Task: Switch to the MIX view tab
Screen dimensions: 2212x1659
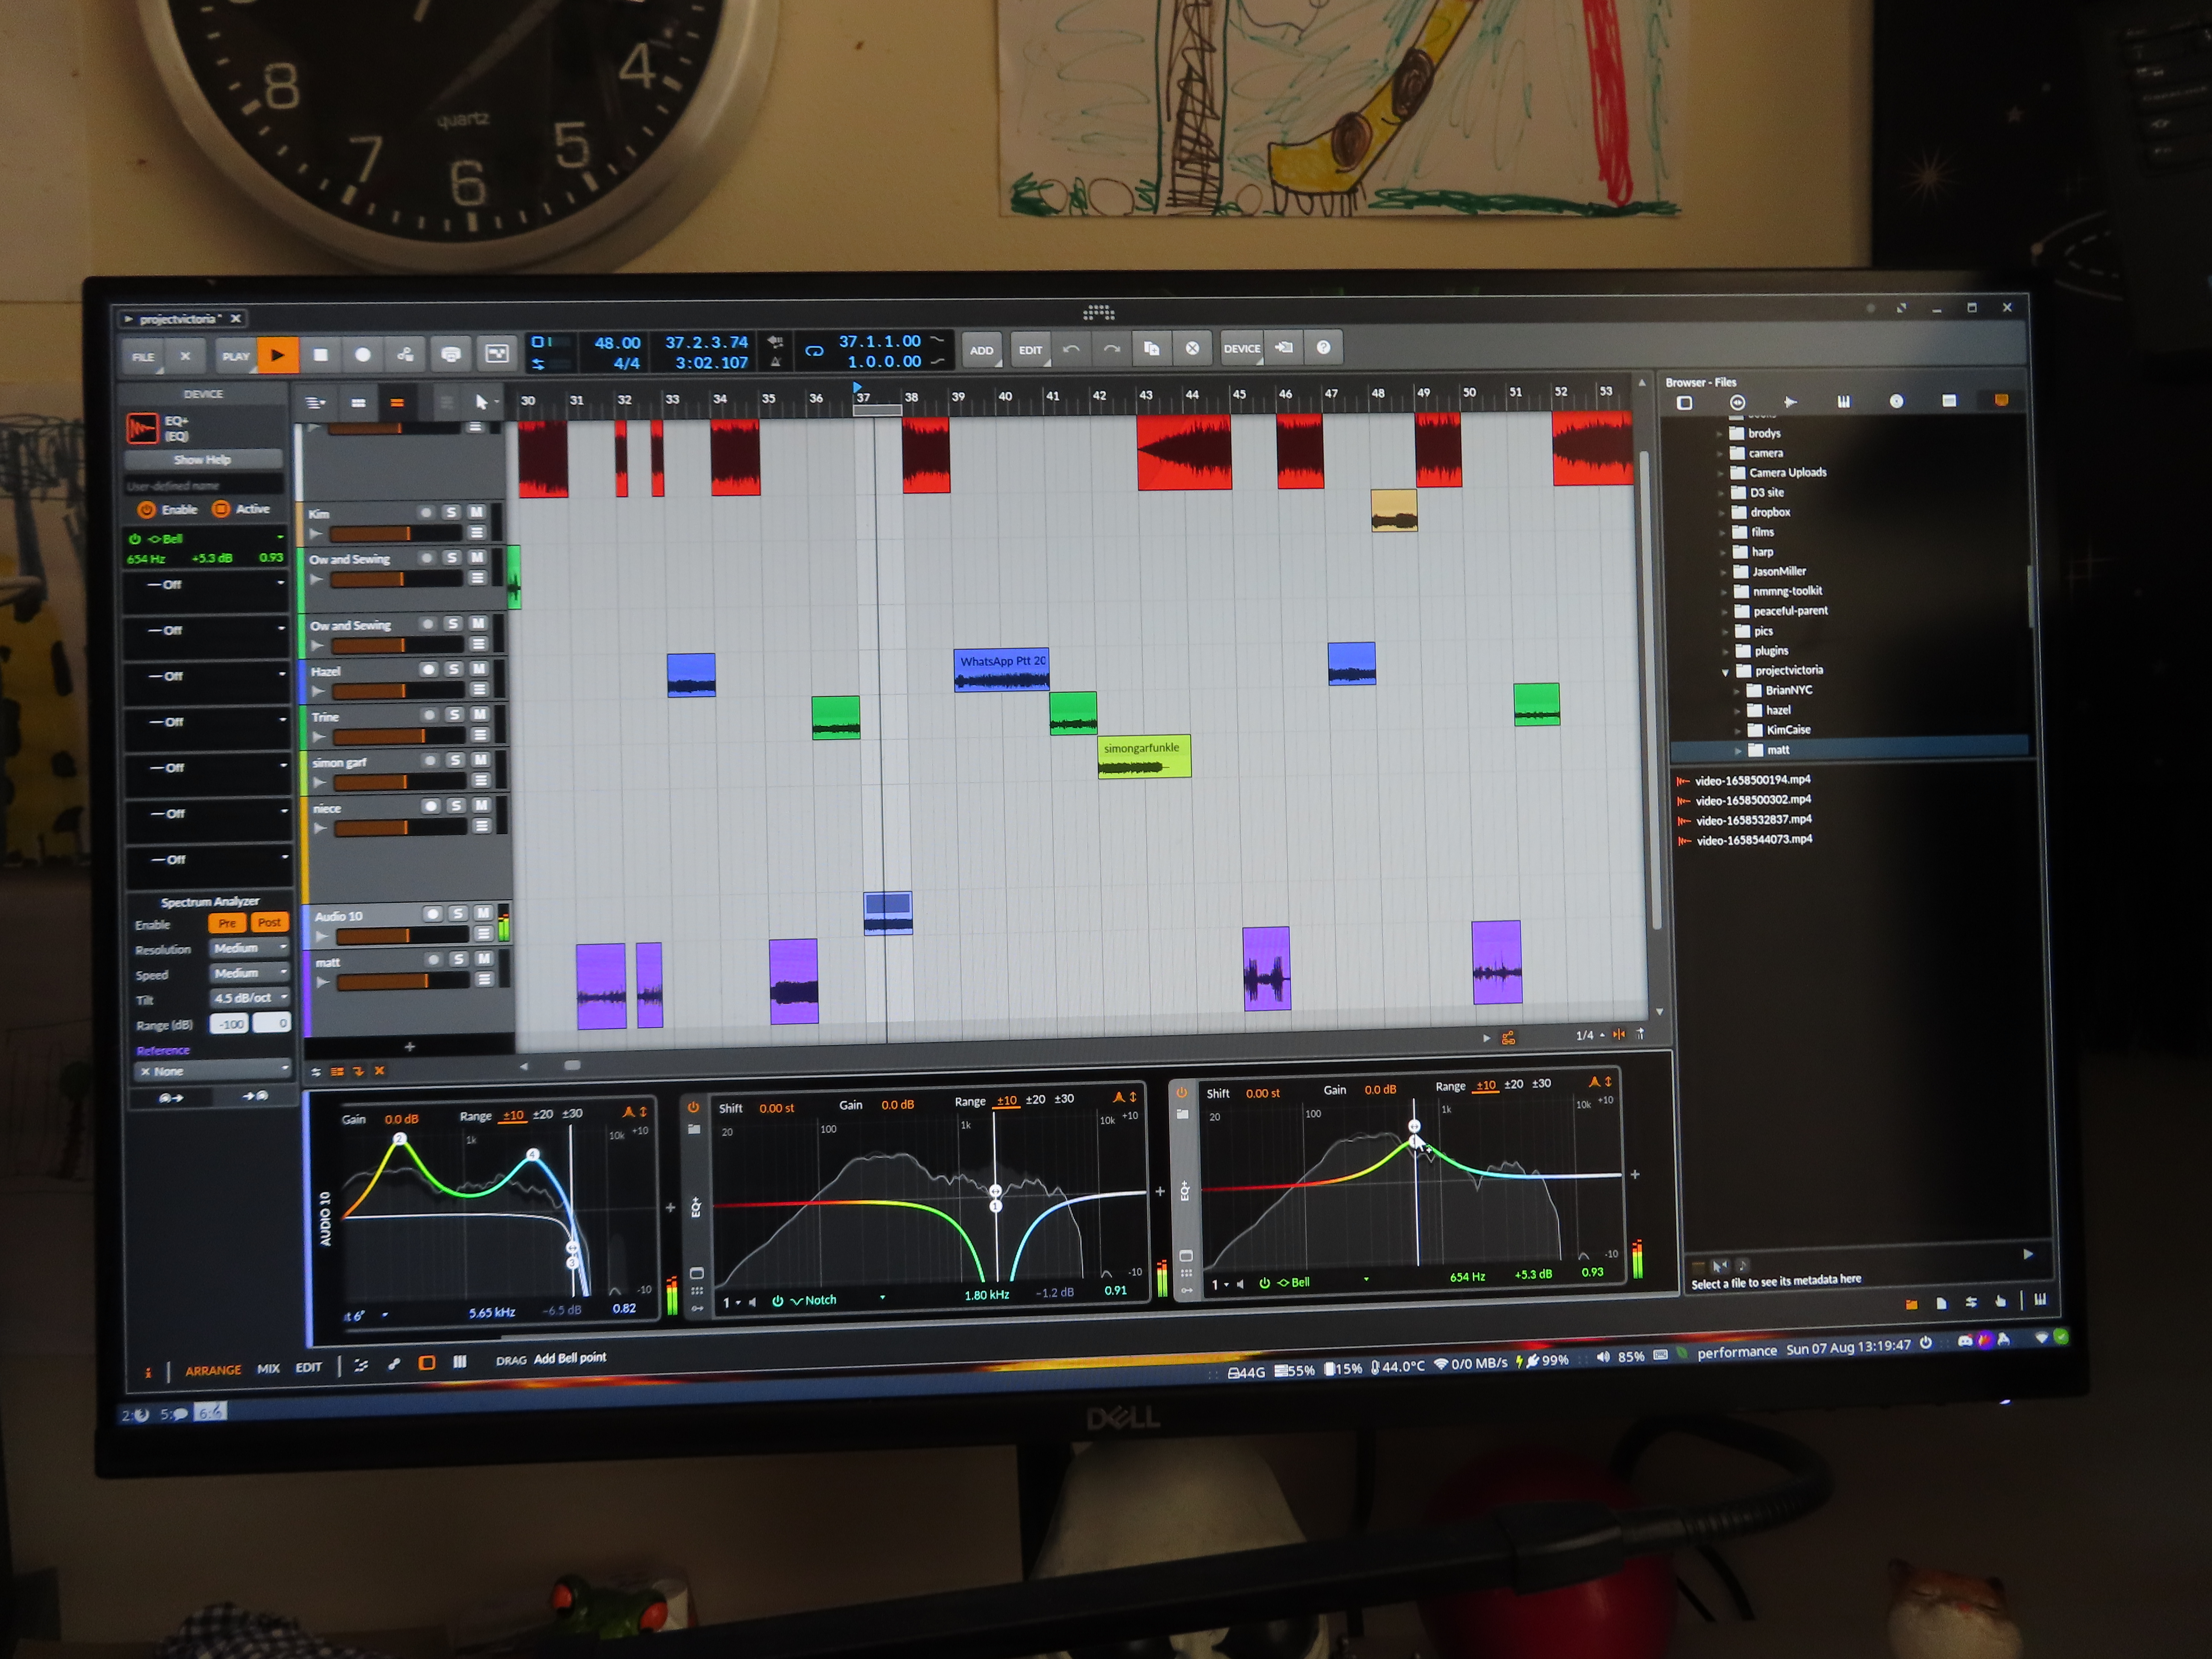Action: tap(268, 1369)
